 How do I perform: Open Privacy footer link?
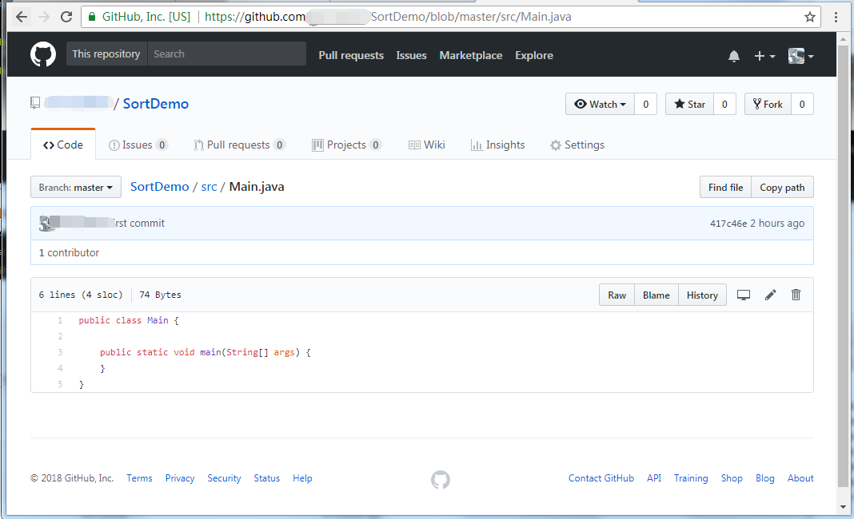[x=180, y=478]
